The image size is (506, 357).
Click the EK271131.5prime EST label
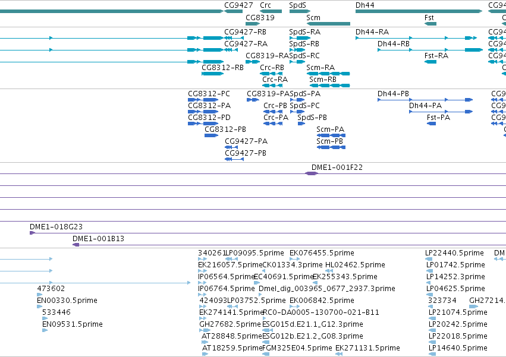pos(367,349)
